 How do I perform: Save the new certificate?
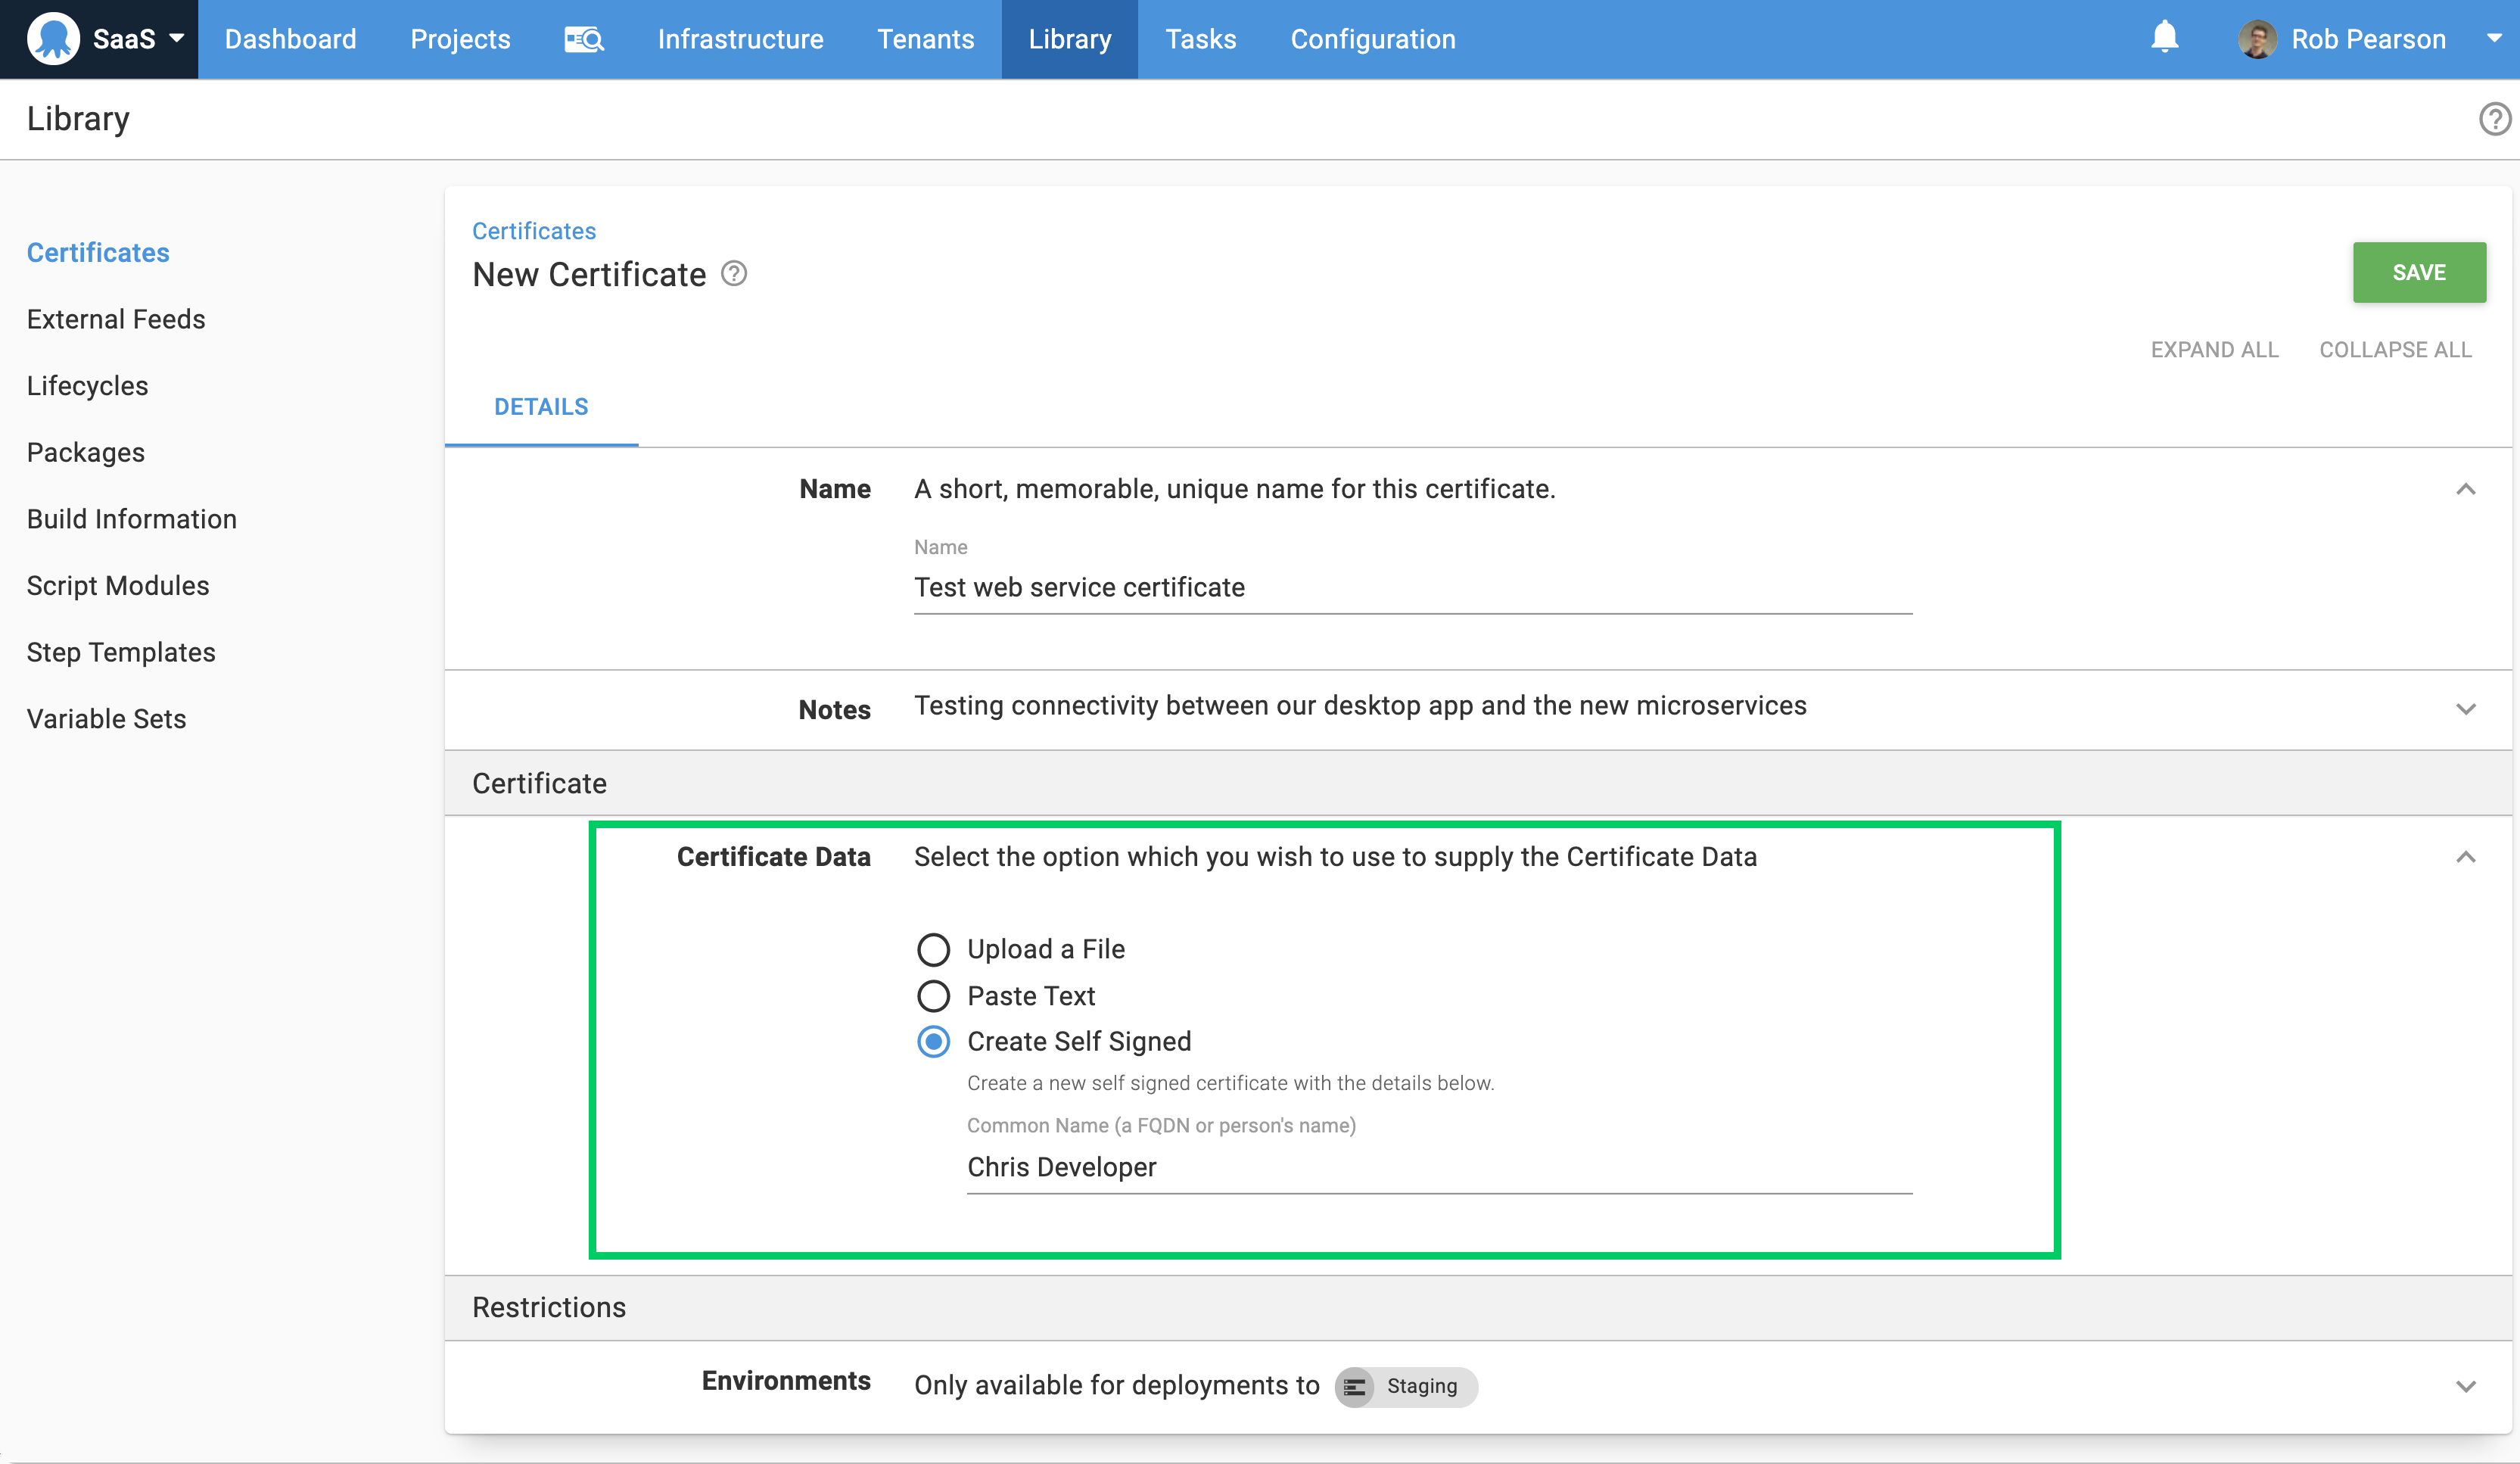tap(2418, 272)
